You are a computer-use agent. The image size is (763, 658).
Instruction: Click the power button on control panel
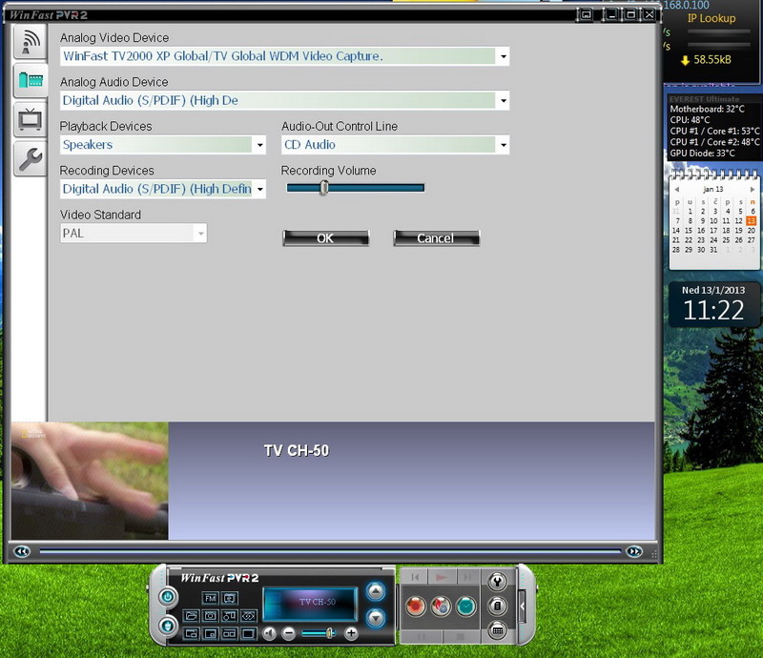tap(168, 597)
